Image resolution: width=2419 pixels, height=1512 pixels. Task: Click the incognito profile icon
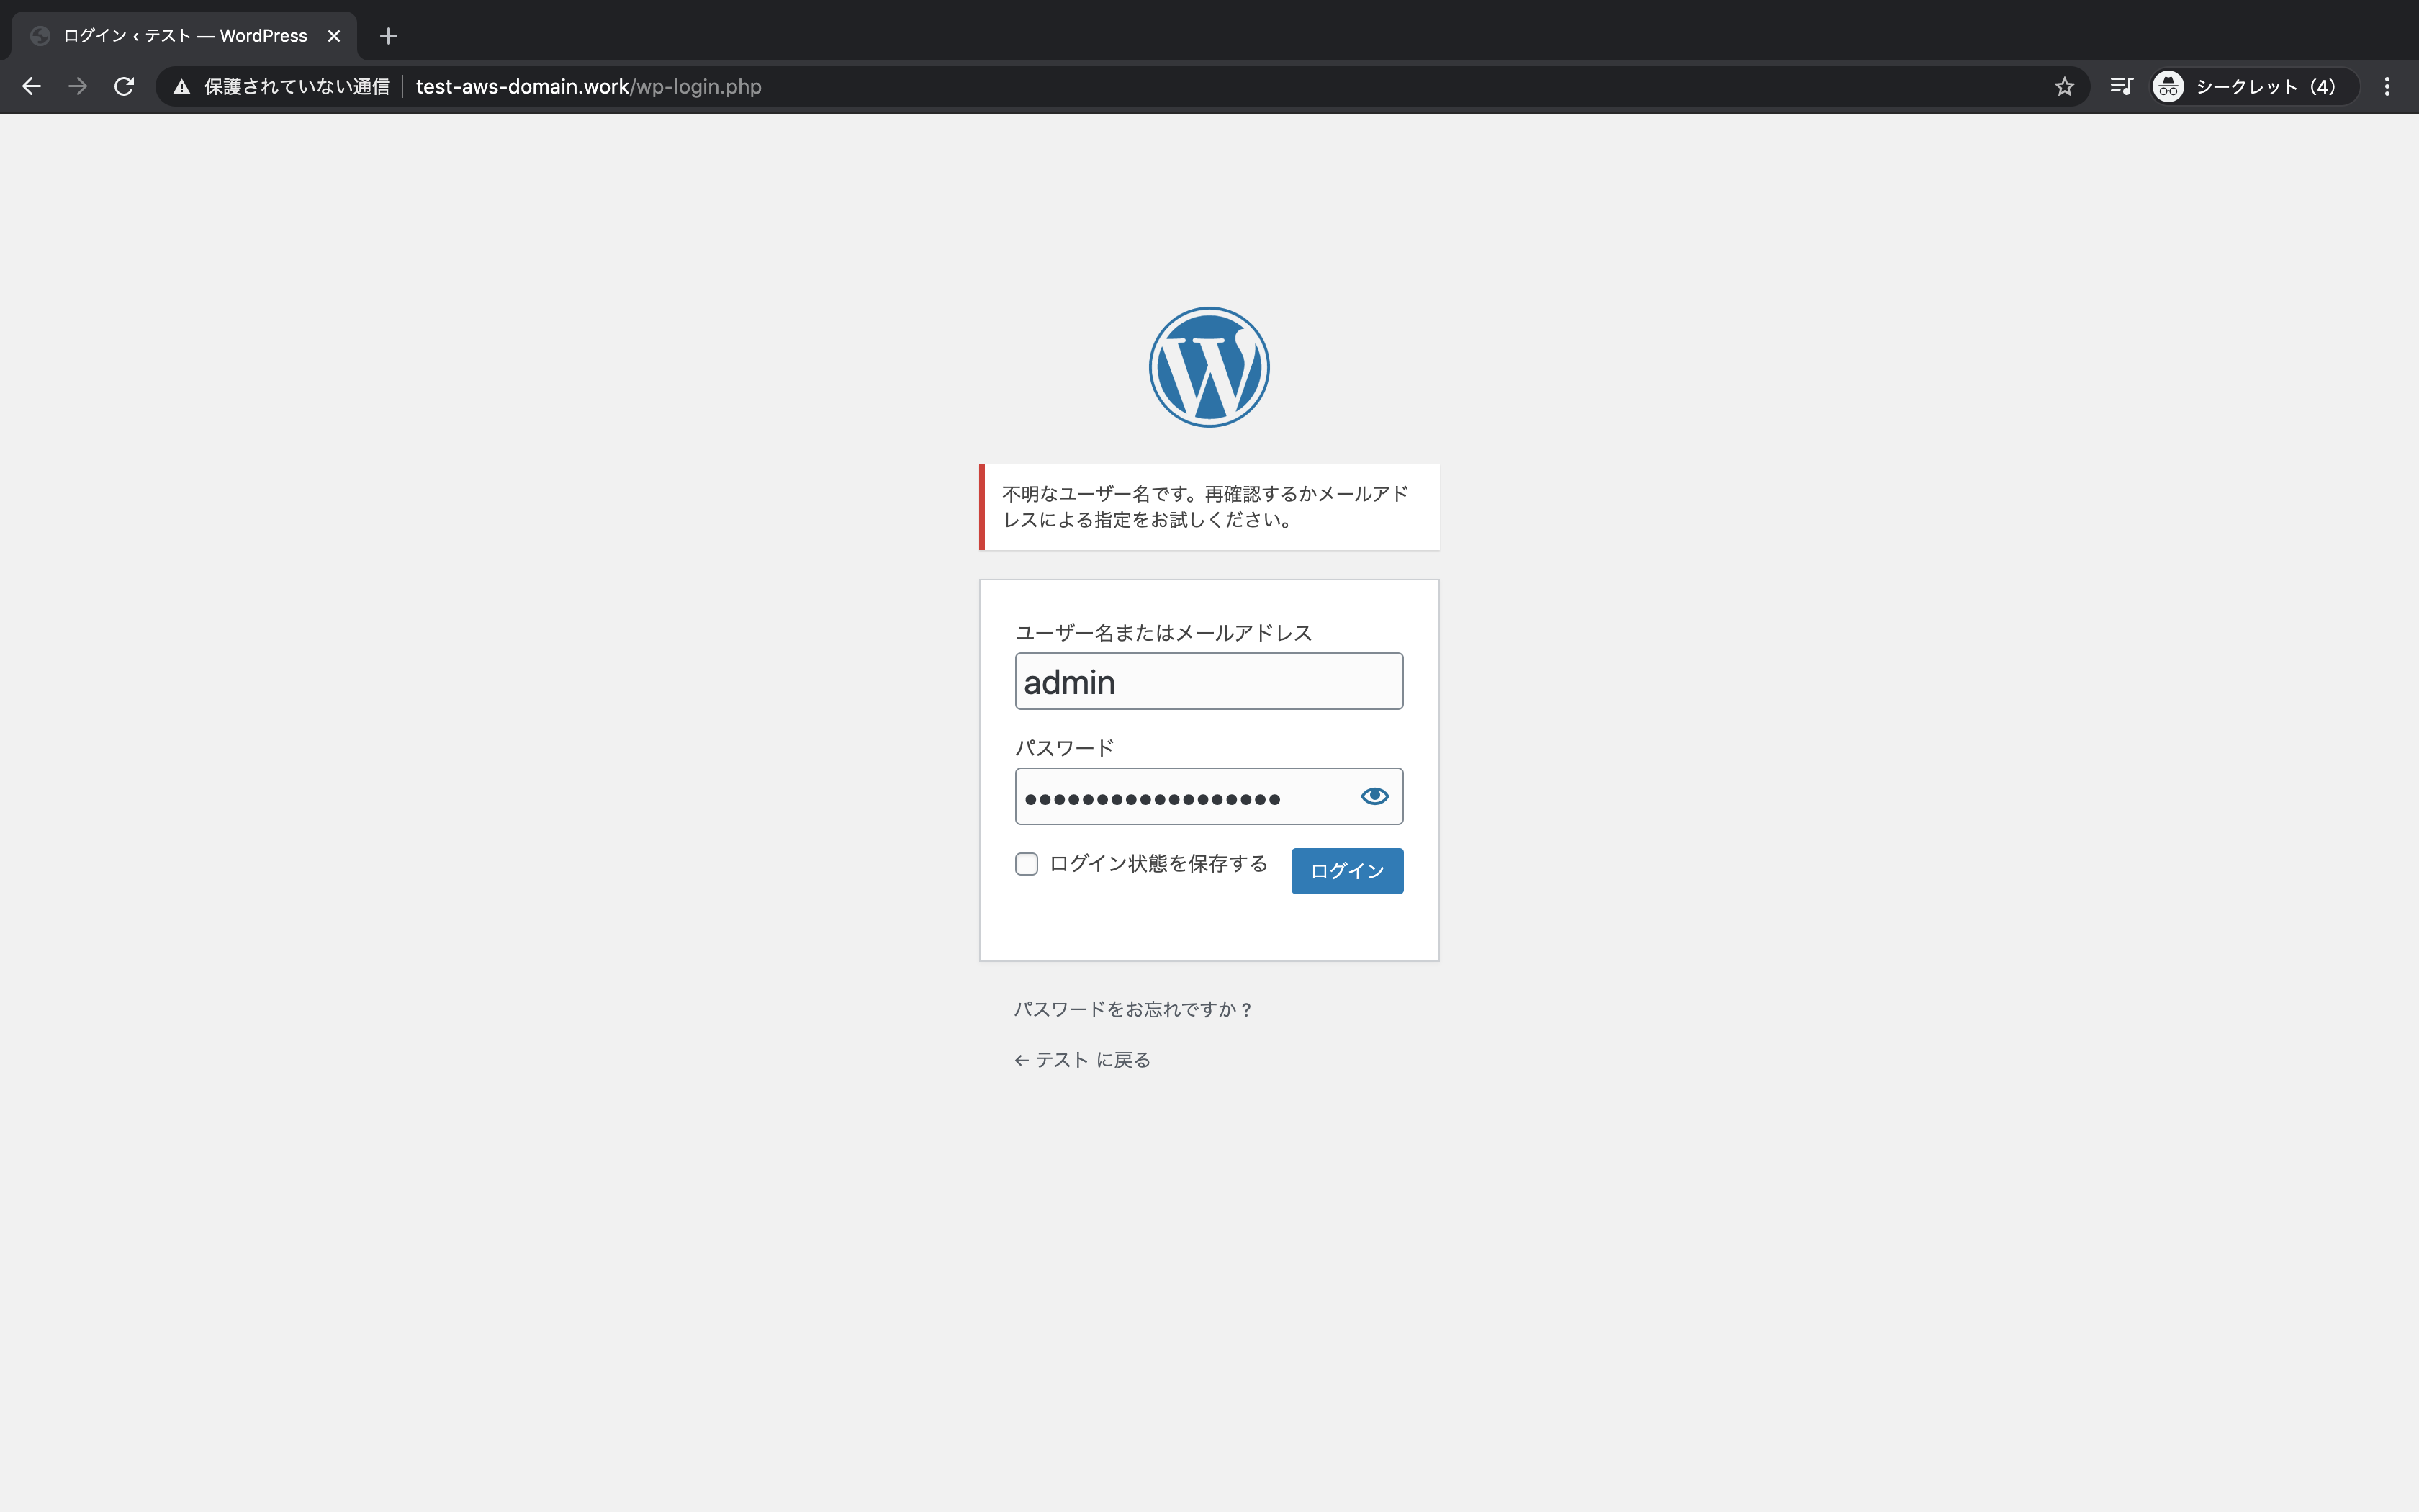point(2167,87)
